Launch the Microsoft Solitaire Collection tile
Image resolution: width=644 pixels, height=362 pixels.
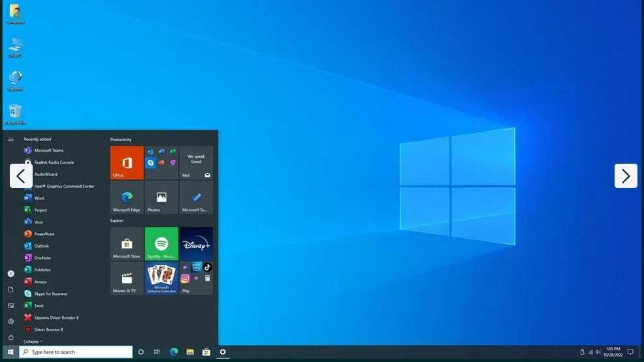[x=162, y=279]
